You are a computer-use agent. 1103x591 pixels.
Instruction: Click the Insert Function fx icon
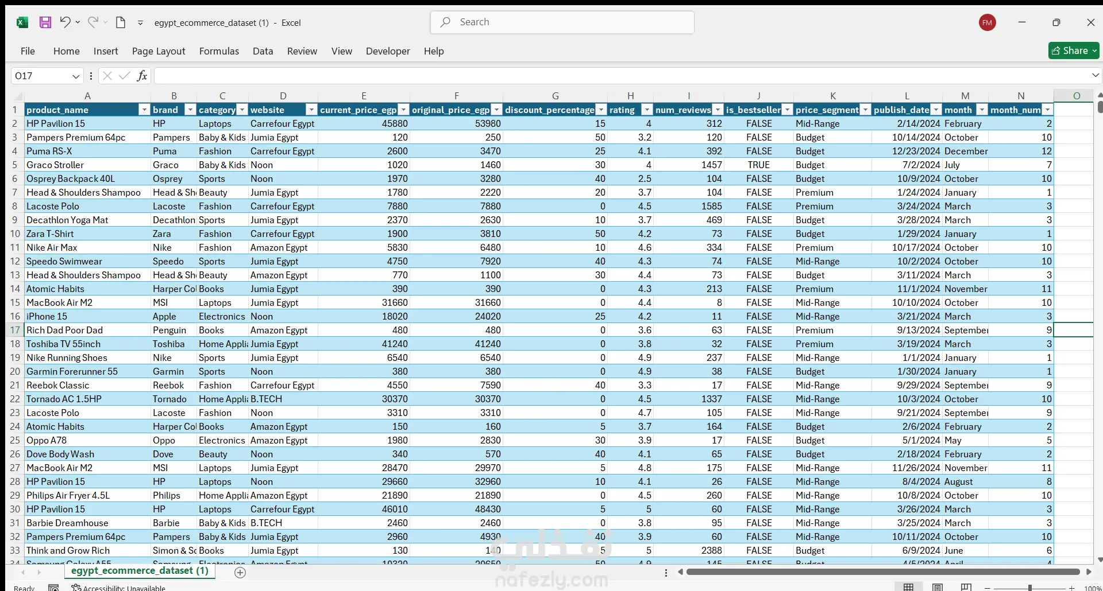pyautogui.click(x=142, y=76)
